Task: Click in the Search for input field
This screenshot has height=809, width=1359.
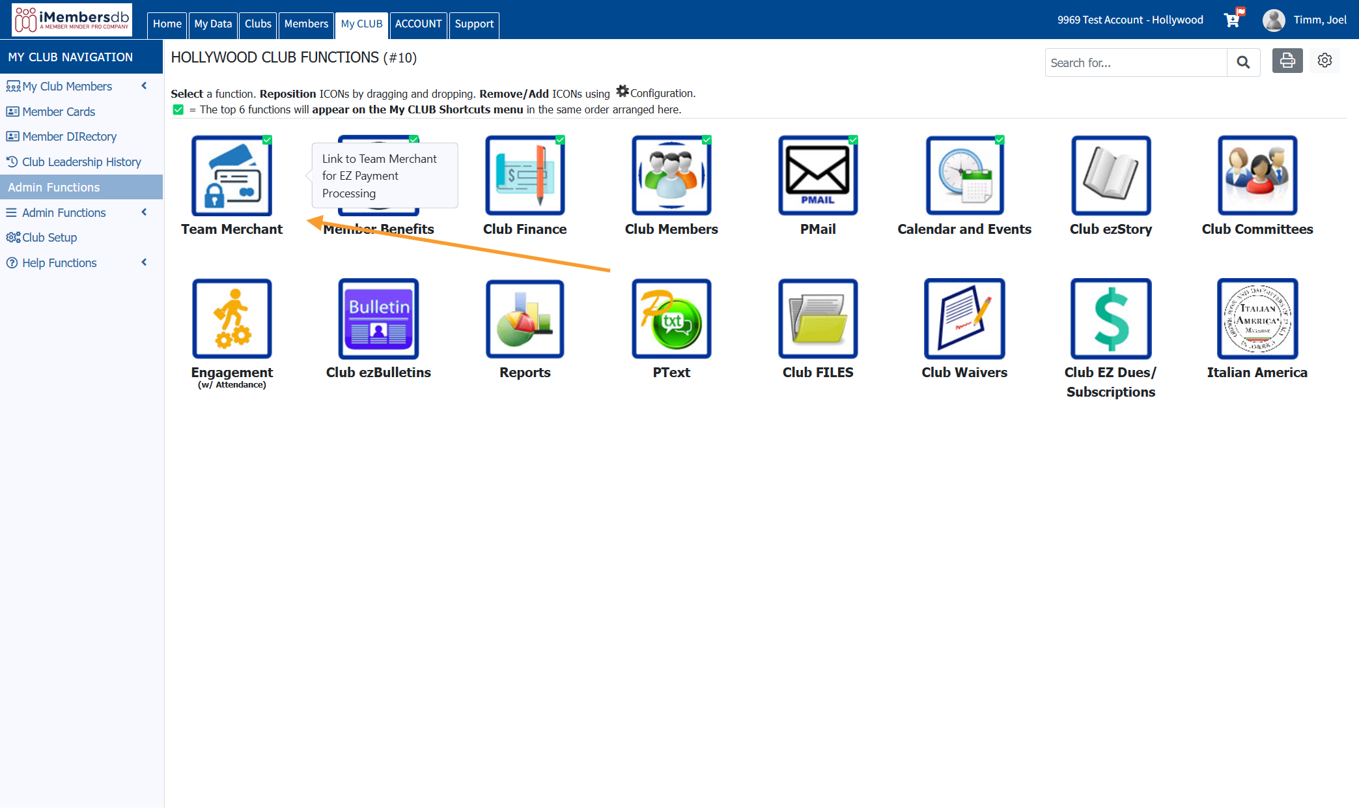Action: tap(1136, 63)
